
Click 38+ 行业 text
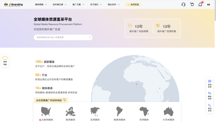[x=41, y=75]
